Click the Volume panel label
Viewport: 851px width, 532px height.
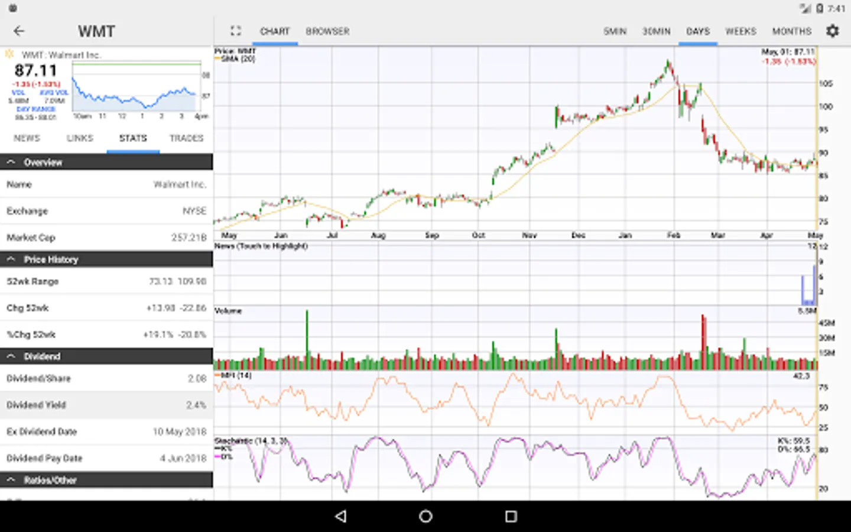click(228, 310)
